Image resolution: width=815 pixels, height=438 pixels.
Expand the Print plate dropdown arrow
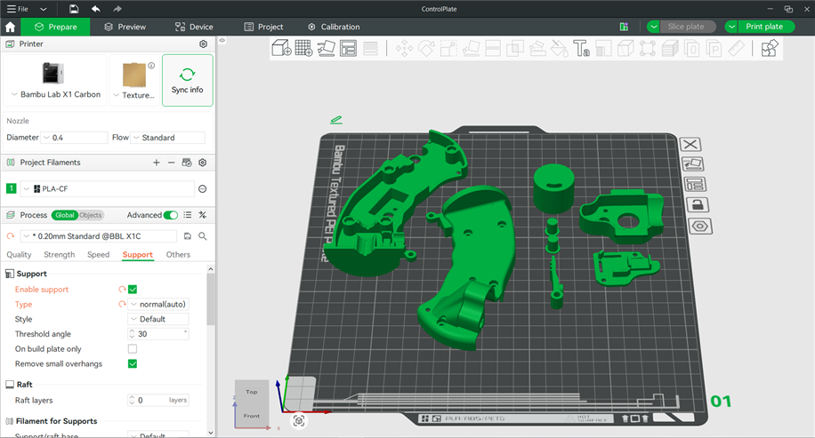(x=731, y=27)
